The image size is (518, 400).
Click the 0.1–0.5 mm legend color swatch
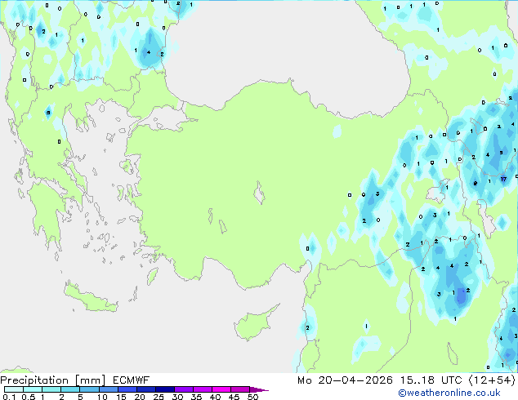pyautogui.click(x=14, y=389)
